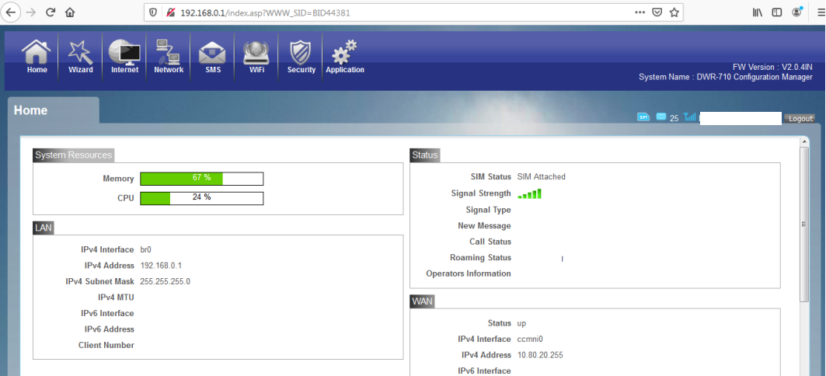Click the browser home button
Screen dimensions: 826x376
69,12
